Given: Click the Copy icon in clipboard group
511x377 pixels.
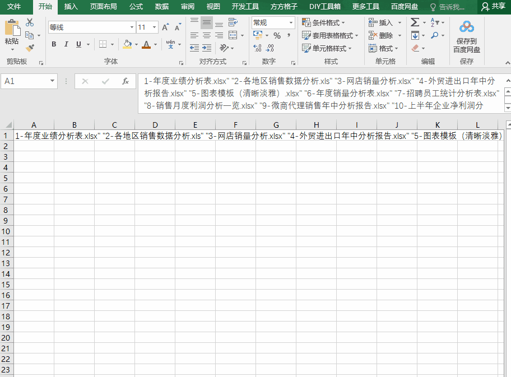Looking at the screenshot, I should [30, 35].
